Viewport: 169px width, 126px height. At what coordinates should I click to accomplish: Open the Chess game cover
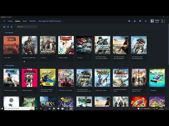(x=48, y=102)
